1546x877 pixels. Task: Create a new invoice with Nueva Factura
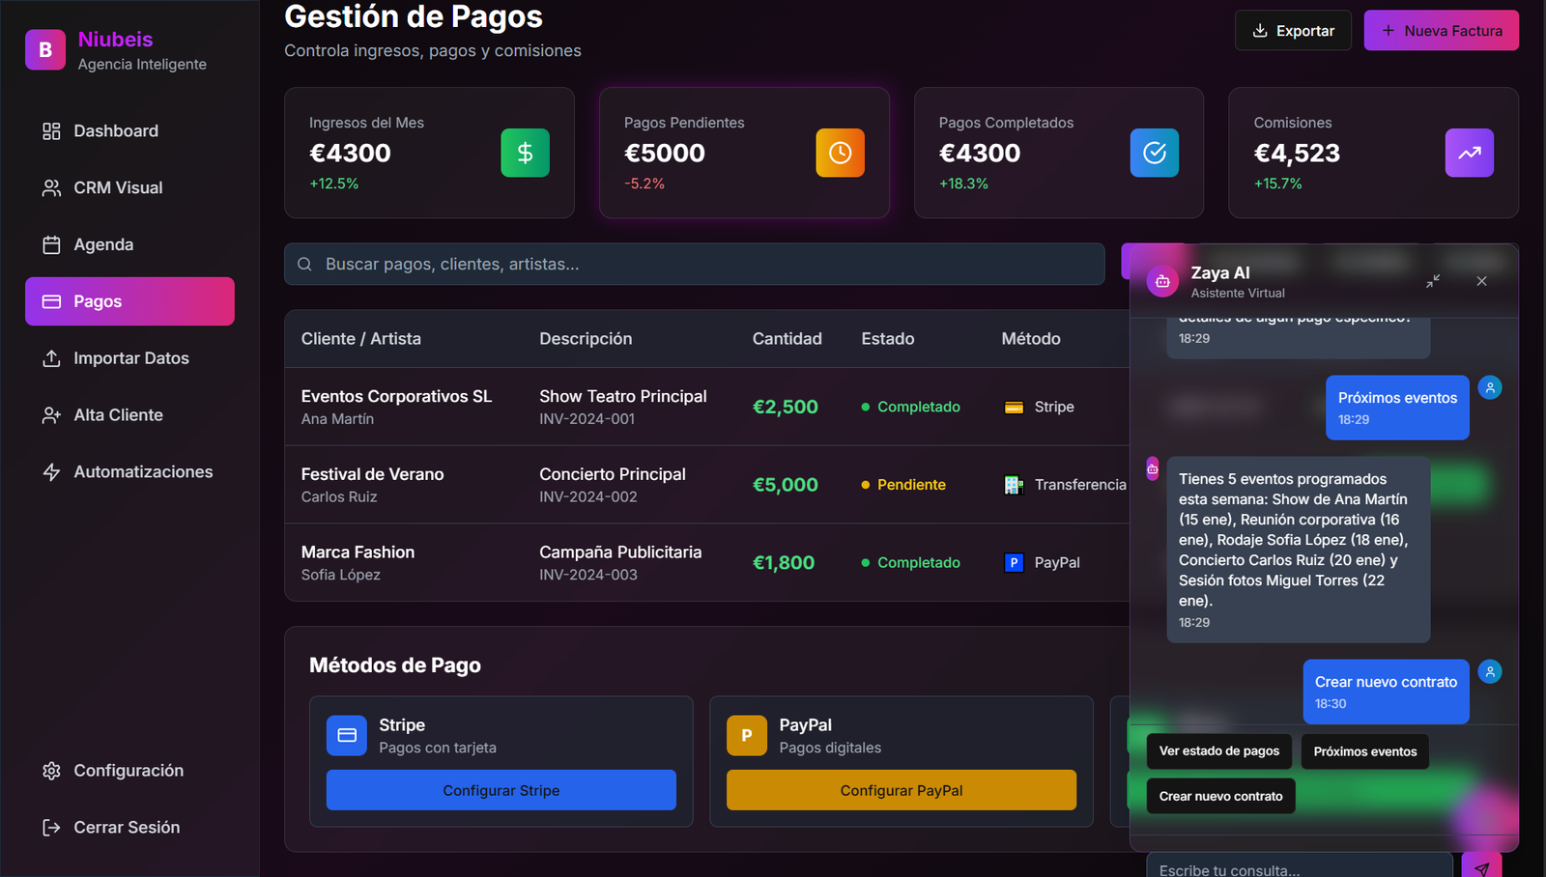1441,31
